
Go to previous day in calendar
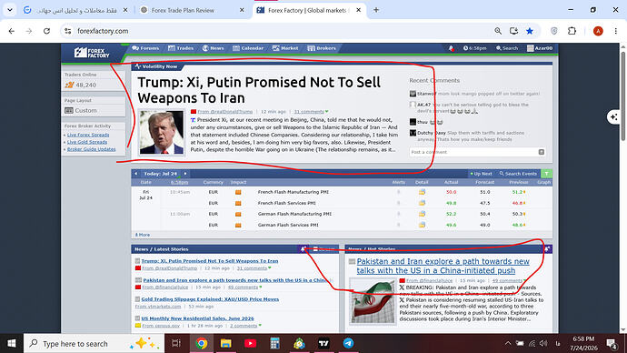pos(136,174)
